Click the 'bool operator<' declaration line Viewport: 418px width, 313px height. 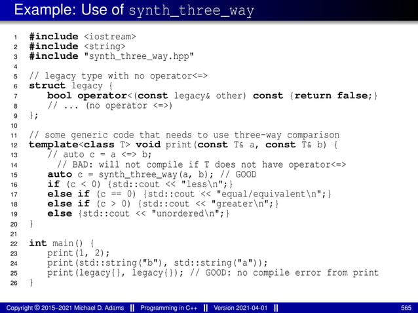point(212,96)
